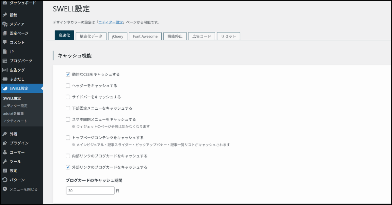Click the pushpin icon beside 投稿

click(x=5, y=15)
